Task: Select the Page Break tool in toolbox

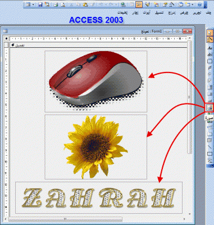Action: [x=210, y=128]
